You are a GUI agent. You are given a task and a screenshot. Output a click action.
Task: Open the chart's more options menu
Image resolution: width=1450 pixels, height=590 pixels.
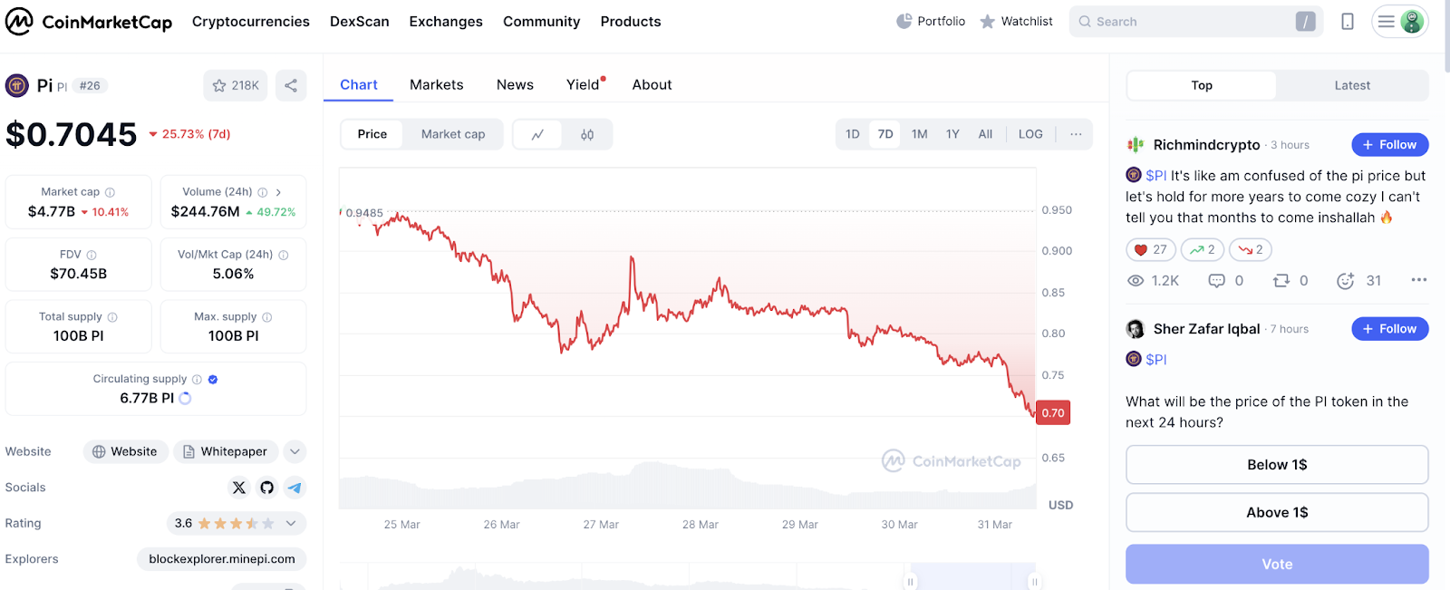click(1076, 134)
